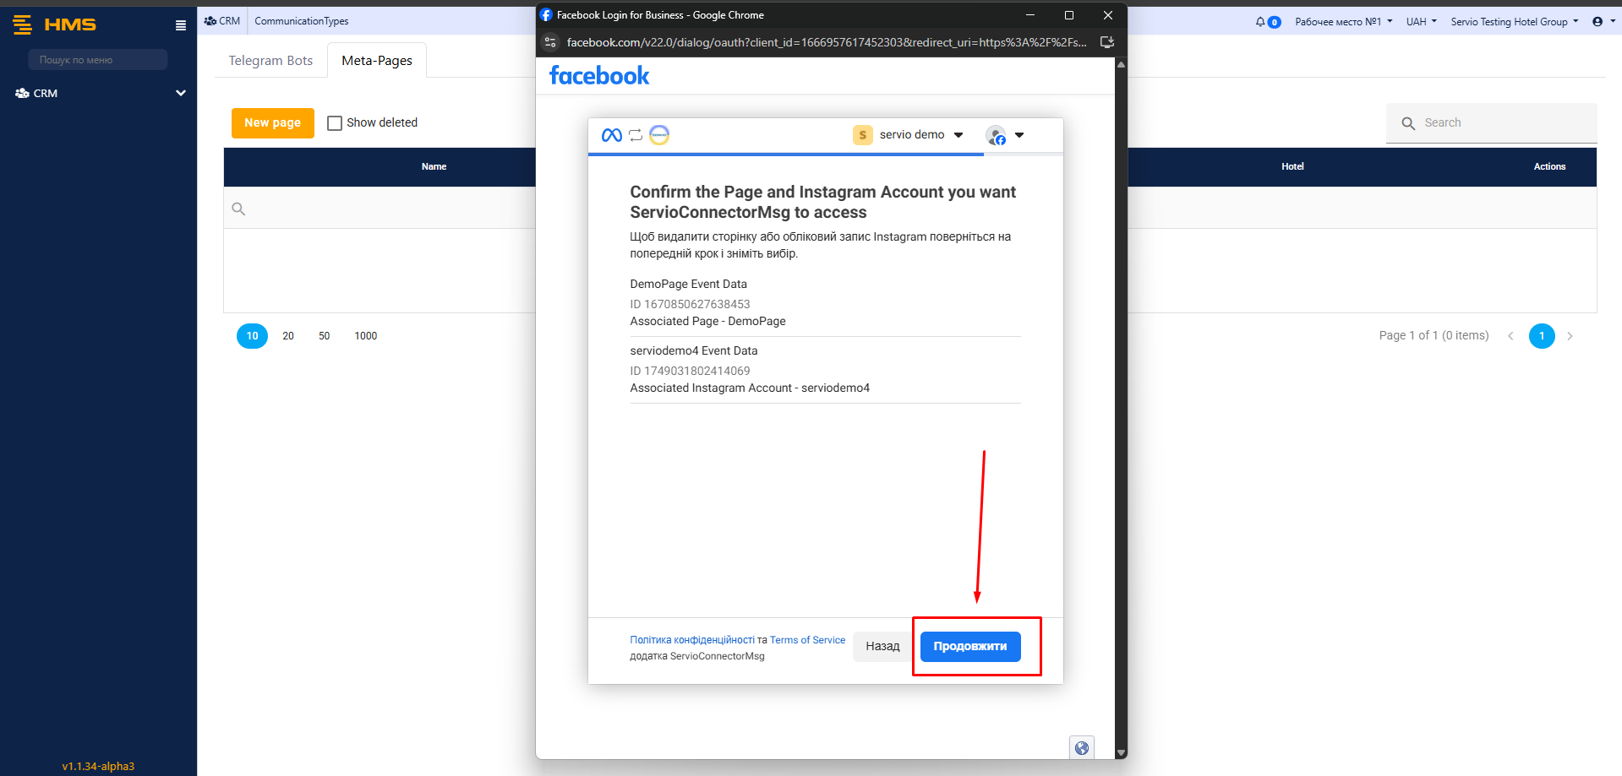Click the HMS hamburger menu icon
1622x776 pixels.
[180, 25]
